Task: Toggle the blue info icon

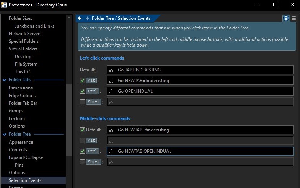Action: coord(286,18)
